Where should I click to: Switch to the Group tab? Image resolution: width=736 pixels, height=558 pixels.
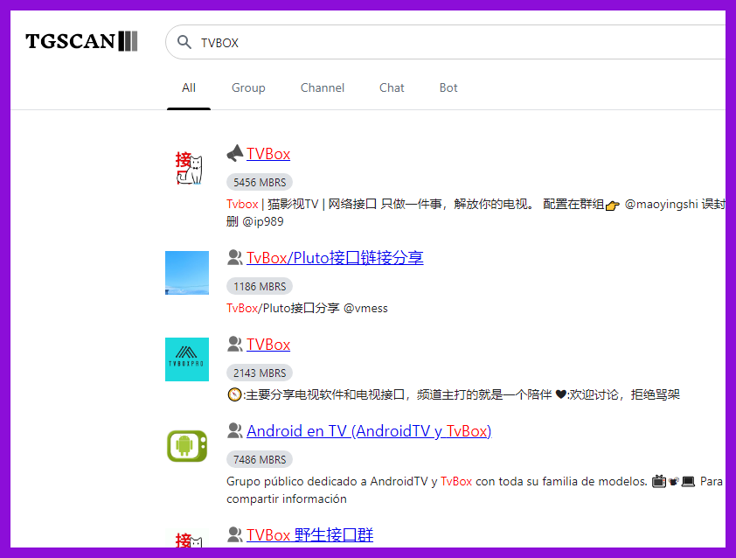(248, 87)
